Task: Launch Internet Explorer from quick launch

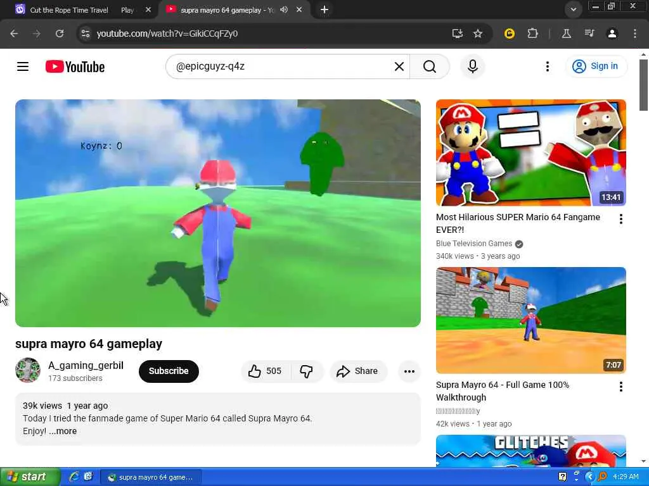Action: (74, 477)
